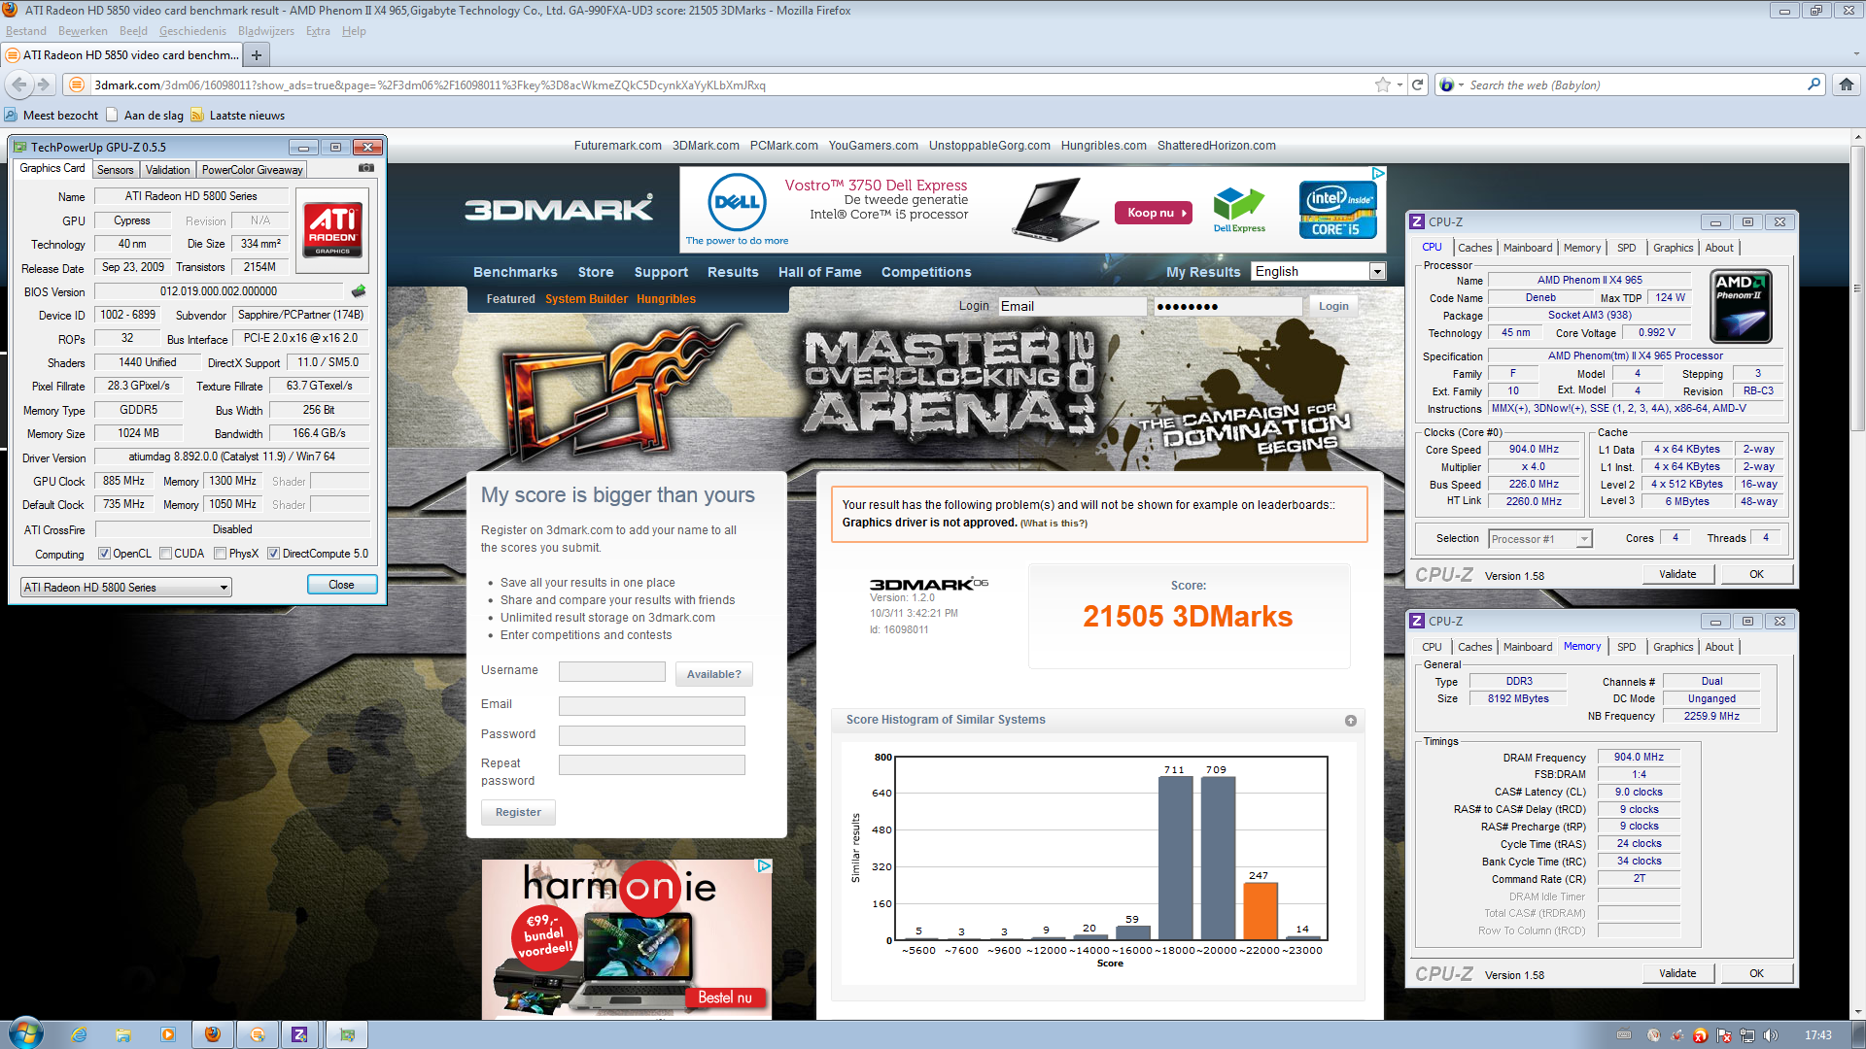
Task: Open Windows Explorer from the taskbar
Action: click(123, 1035)
